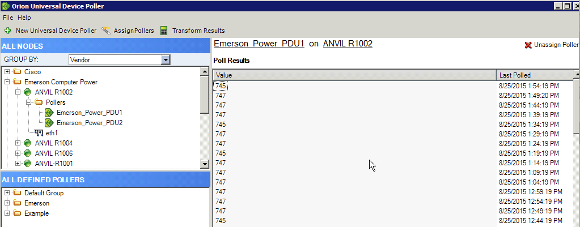Select the 12:44:19 PM timestamp
This screenshot has height=227, width=580.
531,220
